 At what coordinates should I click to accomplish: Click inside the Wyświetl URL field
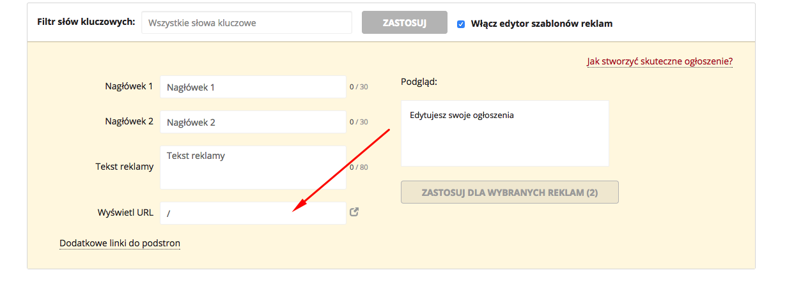(x=253, y=213)
